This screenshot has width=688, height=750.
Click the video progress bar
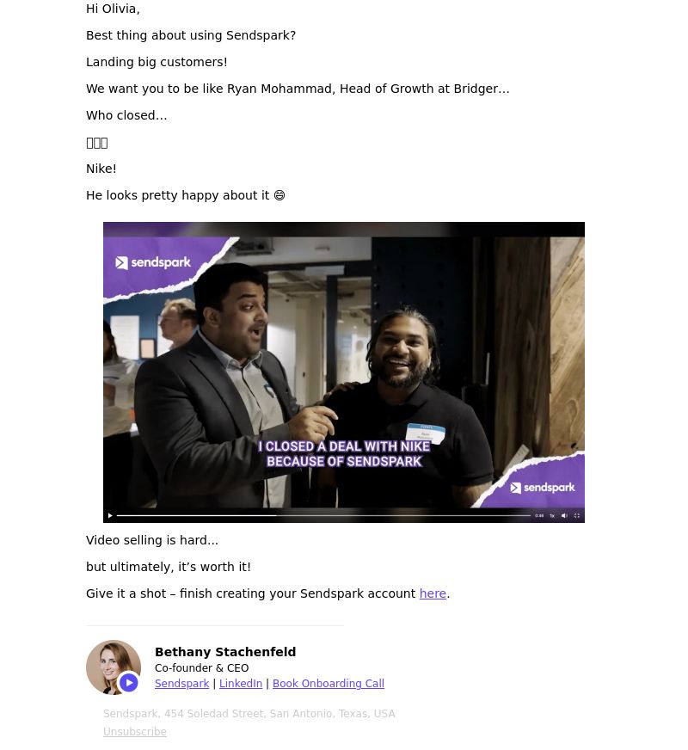[x=323, y=516]
